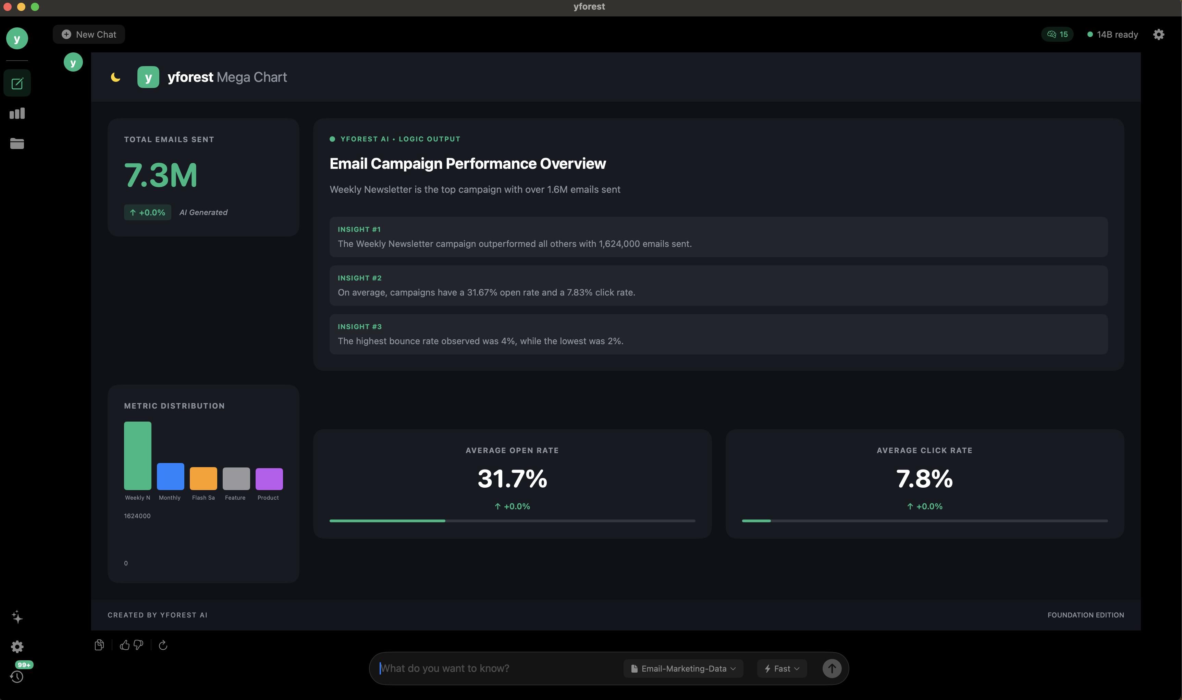Toggle dark mode via the moon icon
This screenshot has height=700, width=1182.
pos(115,77)
